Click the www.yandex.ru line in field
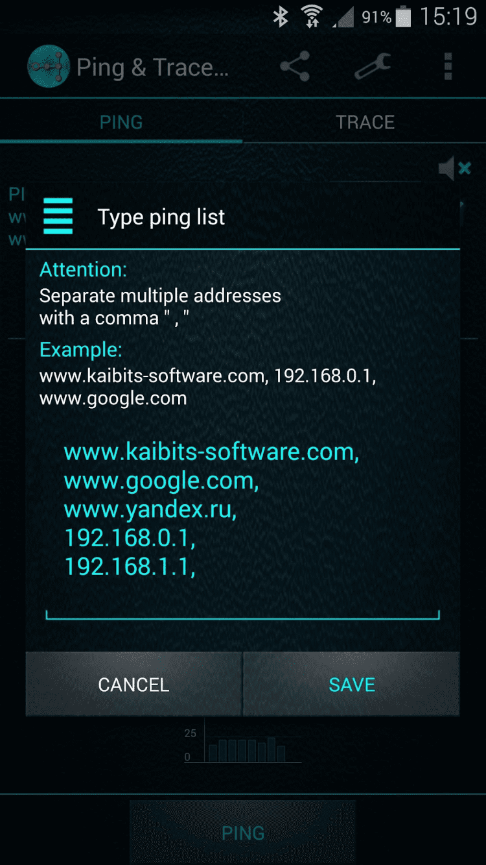 [x=150, y=509]
